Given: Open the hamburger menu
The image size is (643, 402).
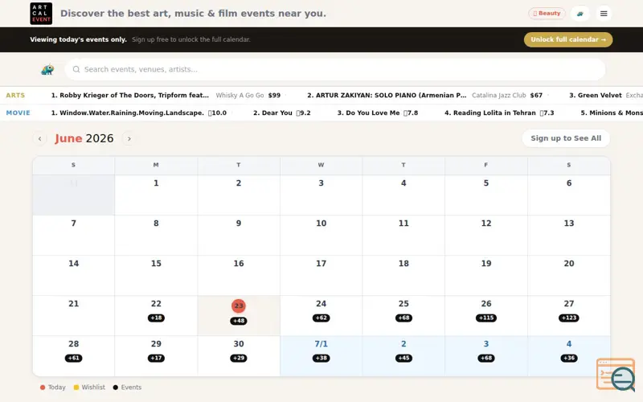Looking at the screenshot, I should pos(604,14).
